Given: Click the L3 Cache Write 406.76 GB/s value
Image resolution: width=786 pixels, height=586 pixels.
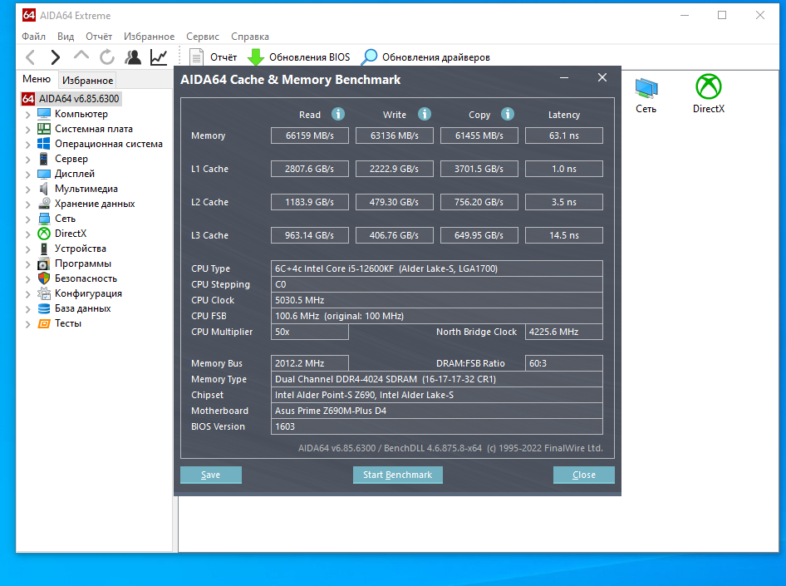Looking at the screenshot, I should tap(395, 235).
